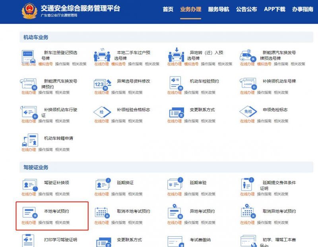318x247 pixels.
Task: Click the police badge logo in header
Action: pyautogui.click(x=29, y=12)
